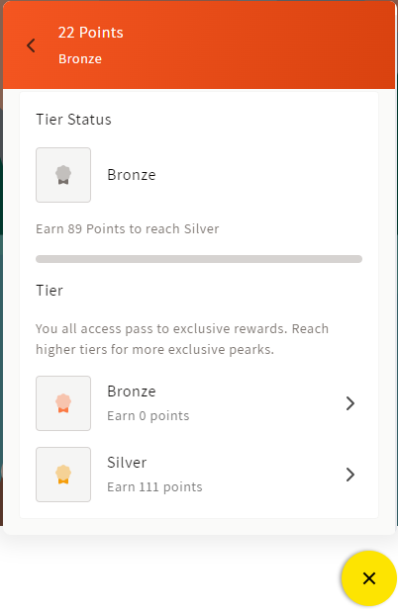The width and height of the screenshot is (398, 609).
Task: Open the Silver tier row label
Action: [127, 463]
